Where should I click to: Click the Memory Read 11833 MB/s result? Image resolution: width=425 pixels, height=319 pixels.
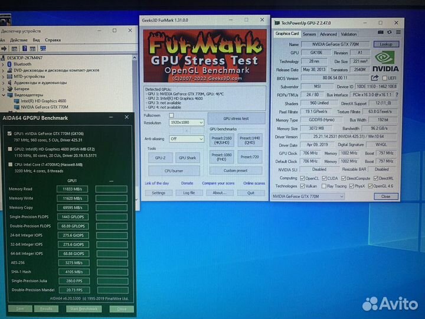coord(73,189)
